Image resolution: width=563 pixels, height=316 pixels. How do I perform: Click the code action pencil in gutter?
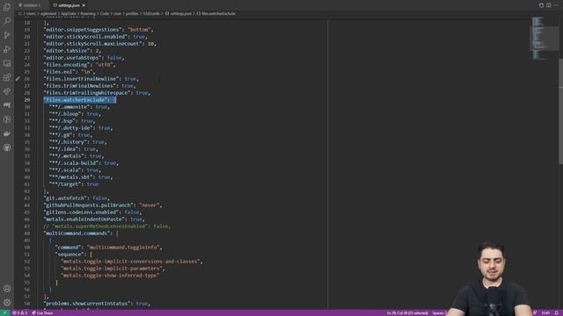18,79
